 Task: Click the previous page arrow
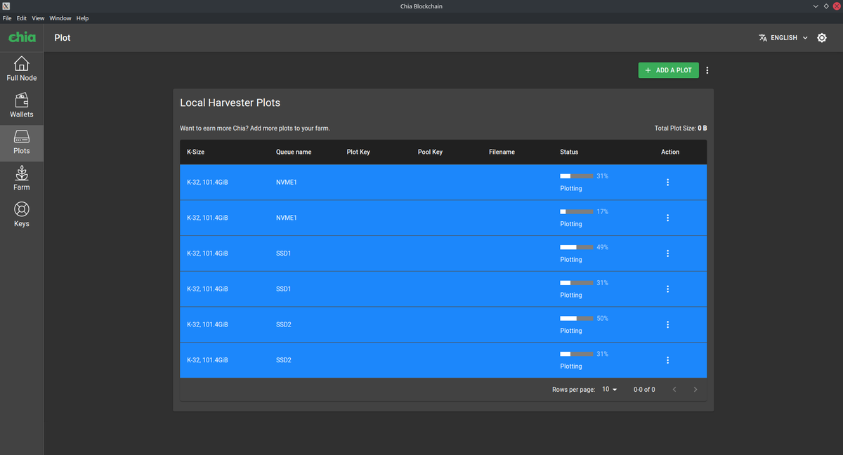pyautogui.click(x=674, y=389)
